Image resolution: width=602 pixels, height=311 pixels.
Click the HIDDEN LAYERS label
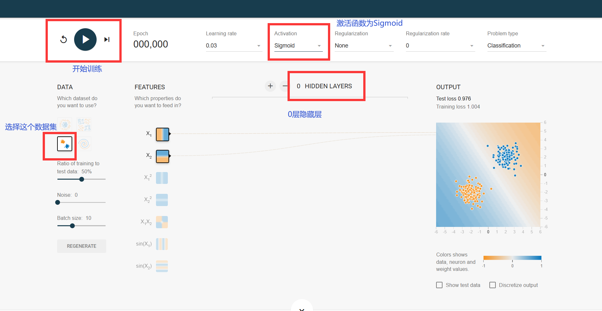pyautogui.click(x=328, y=86)
